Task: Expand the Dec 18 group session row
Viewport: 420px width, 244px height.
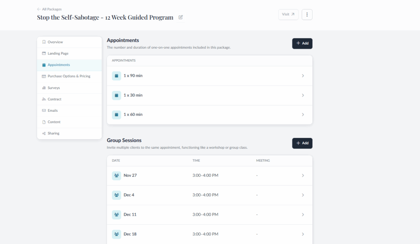Action: click(x=303, y=234)
